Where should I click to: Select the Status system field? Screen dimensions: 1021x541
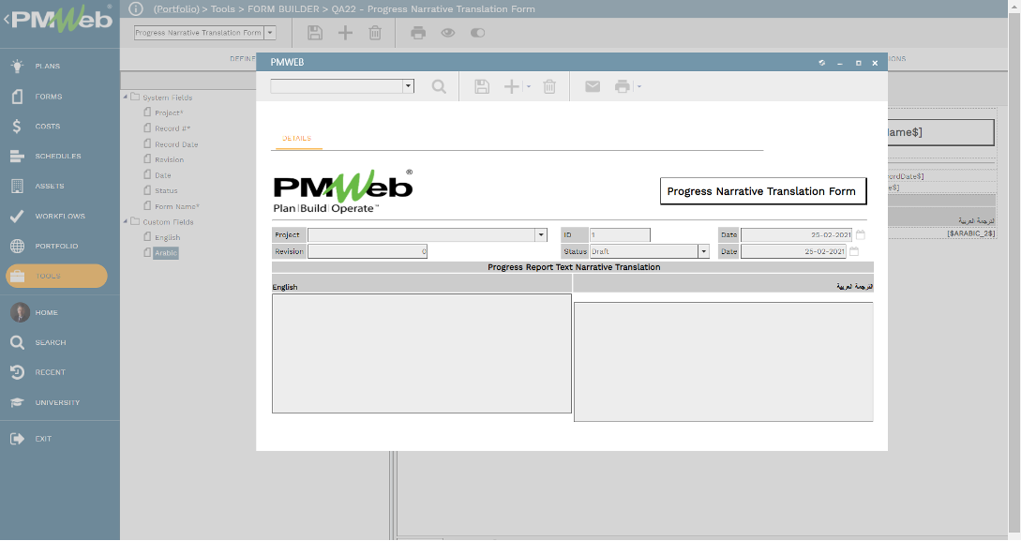166,190
